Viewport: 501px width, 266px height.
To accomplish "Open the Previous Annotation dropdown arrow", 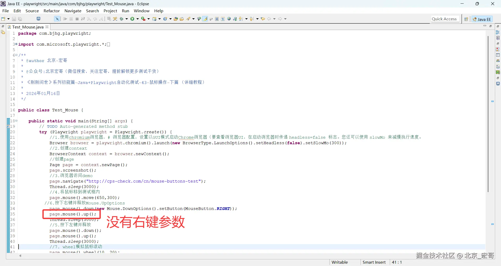I will click(257, 19).
